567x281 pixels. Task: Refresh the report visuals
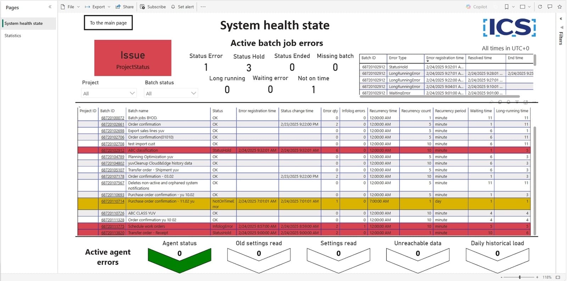(x=540, y=7)
